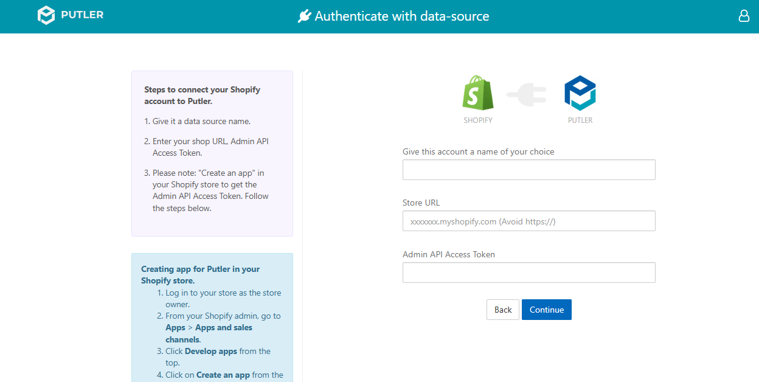
Task: Open the user account profile icon
Action: 744,16
